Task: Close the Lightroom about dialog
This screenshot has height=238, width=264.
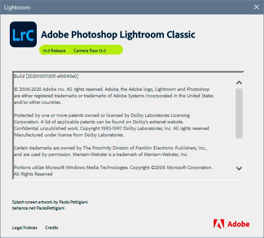Action: tap(257, 7)
